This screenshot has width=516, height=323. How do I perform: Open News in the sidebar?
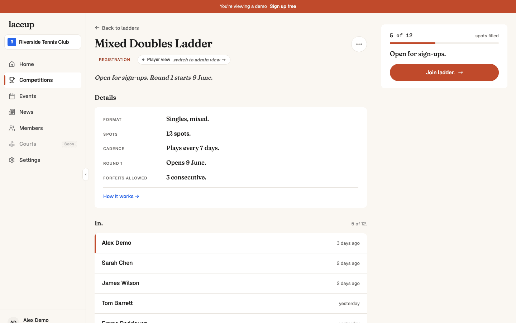point(43,112)
